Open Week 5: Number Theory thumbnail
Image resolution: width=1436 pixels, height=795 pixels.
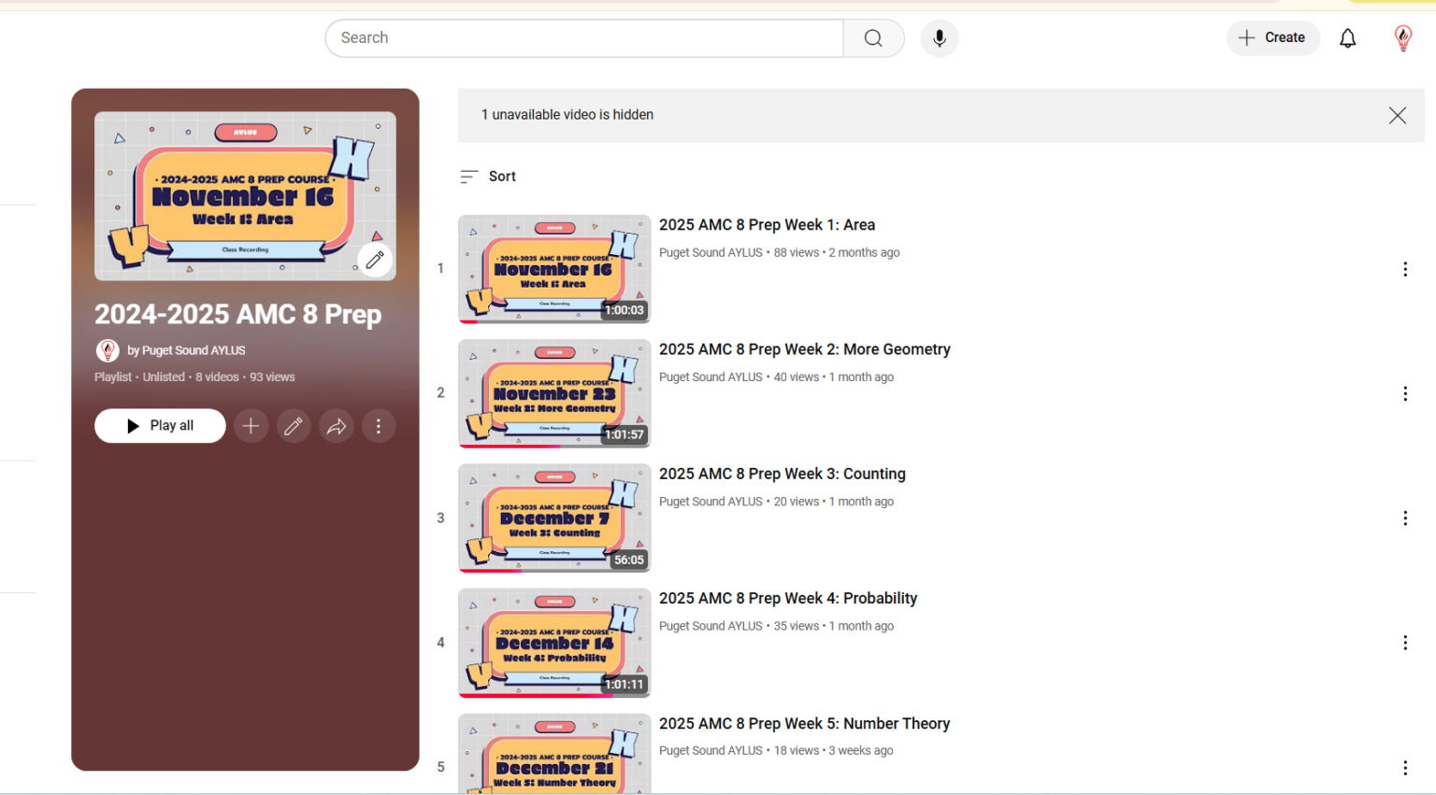pyautogui.click(x=554, y=754)
